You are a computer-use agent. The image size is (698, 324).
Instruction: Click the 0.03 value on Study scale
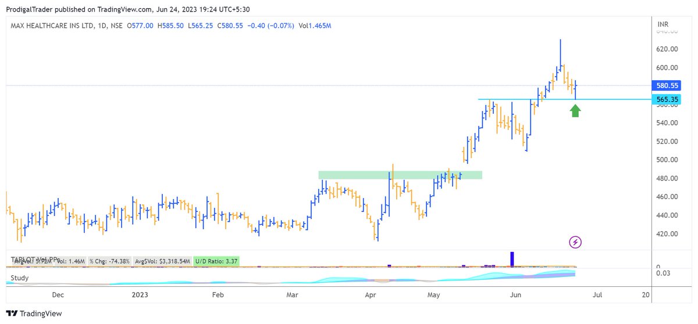(x=664, y=273)
